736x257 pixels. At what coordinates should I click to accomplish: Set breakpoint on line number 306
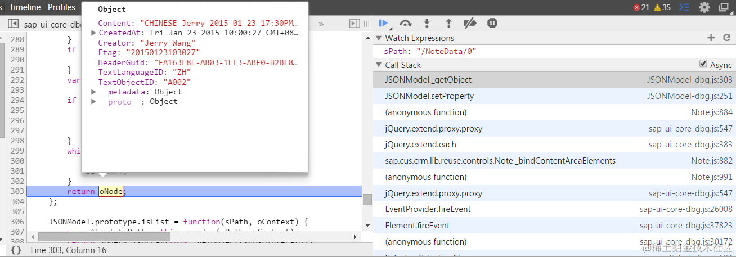(17, 222)
